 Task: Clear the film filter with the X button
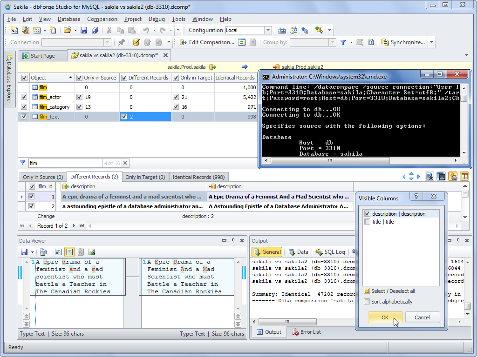125,163
